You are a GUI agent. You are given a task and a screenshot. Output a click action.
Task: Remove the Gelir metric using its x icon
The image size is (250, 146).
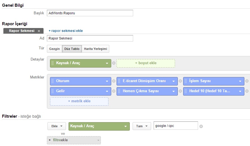pos(114,91)
